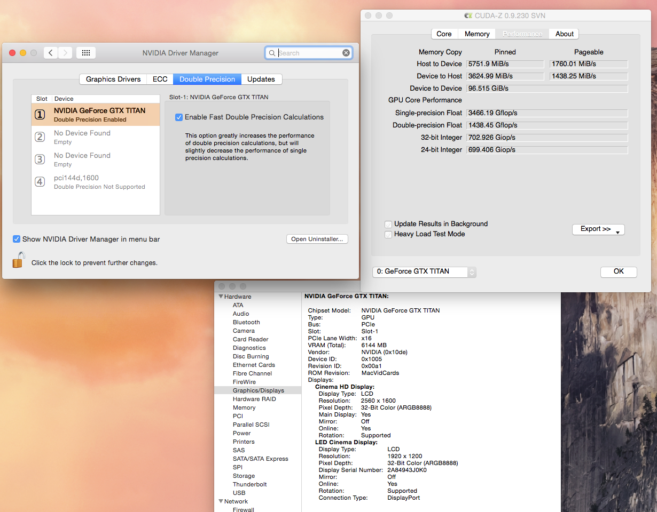Screen dimensions: 657x512
Task: Select SAS in the Hardware list
Action: point(239,450)
